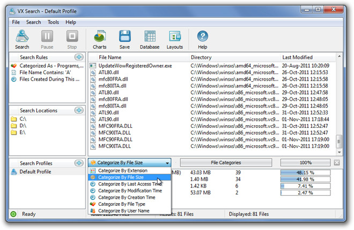Select the mfc80ITA.dll row dated 29-Oct-2011 12:48:05
Viewport: 354px width, 230px height.
212,106
